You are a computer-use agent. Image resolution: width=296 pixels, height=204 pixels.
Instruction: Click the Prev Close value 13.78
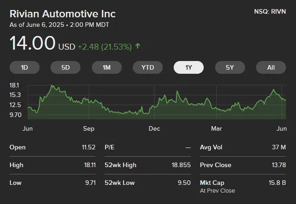coord(279,165)
